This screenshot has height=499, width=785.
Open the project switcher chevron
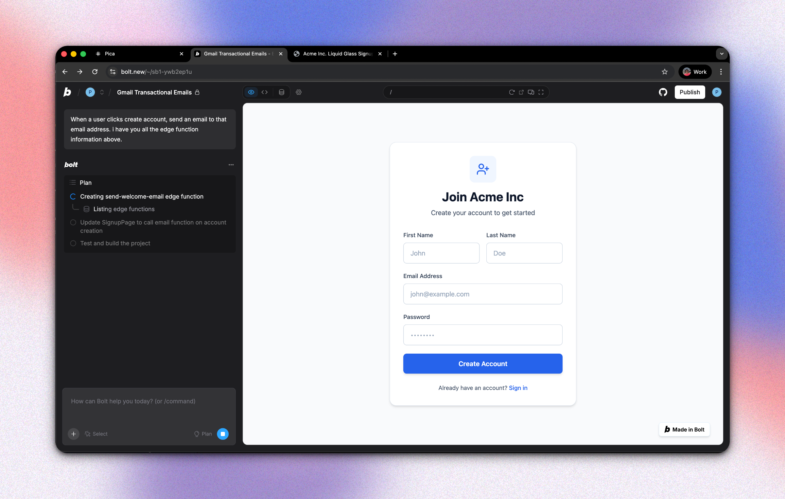(102, 92)
